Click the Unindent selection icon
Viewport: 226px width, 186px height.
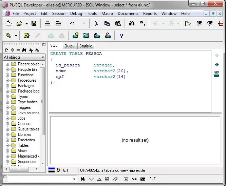coord(210,23)
